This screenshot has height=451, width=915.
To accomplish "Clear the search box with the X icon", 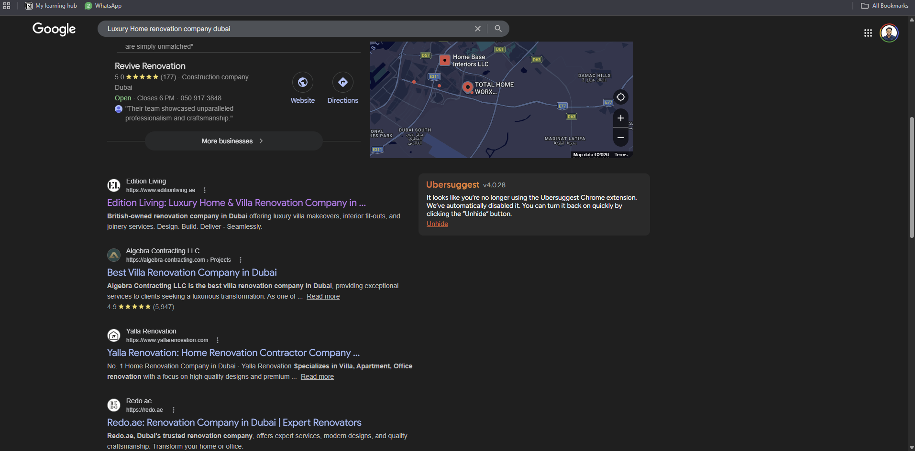I will coord(477,29).
